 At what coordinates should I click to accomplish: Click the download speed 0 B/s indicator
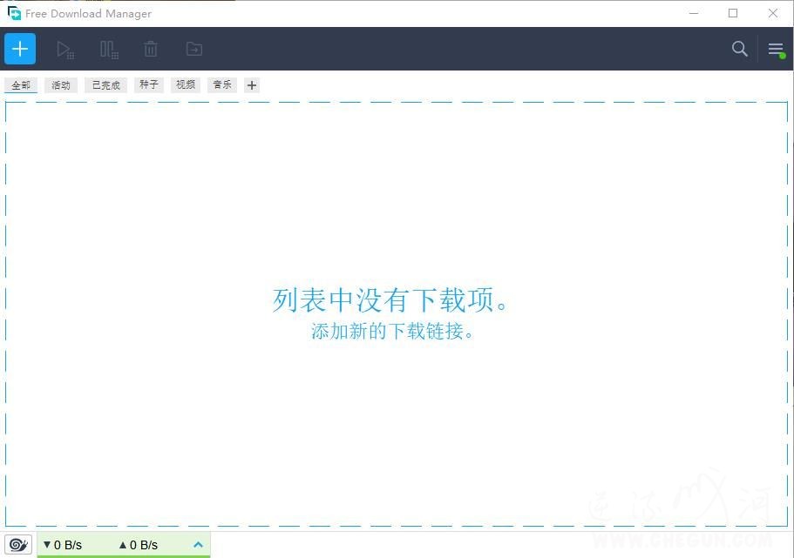click(62, 545)
